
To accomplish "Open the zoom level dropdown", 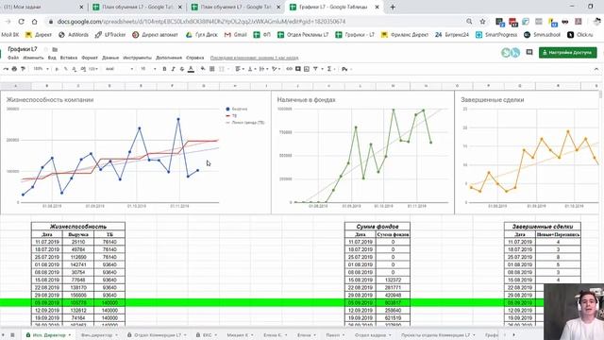I will click(x=41, y=69).
